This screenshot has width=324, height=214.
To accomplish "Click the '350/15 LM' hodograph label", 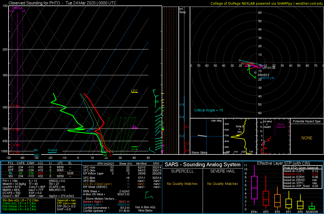I will click(267, 78).
